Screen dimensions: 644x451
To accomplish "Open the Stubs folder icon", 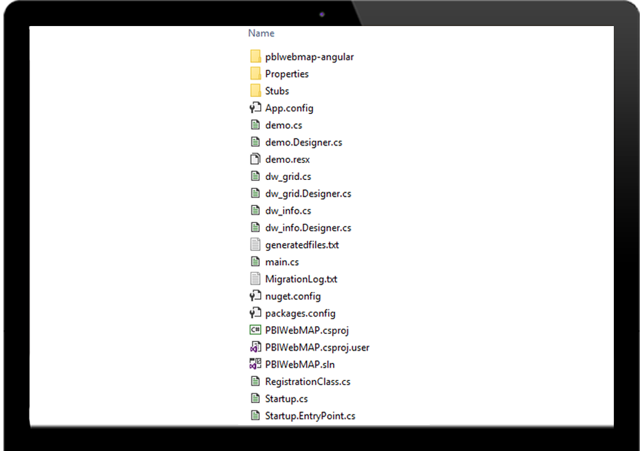I will coord(255,91).
